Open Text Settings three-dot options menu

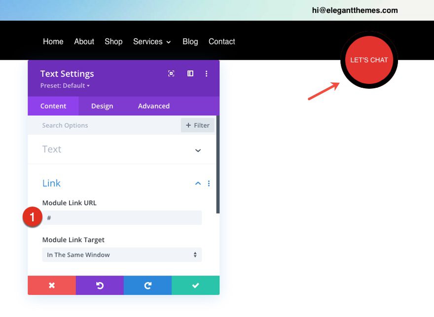[206, 73]
